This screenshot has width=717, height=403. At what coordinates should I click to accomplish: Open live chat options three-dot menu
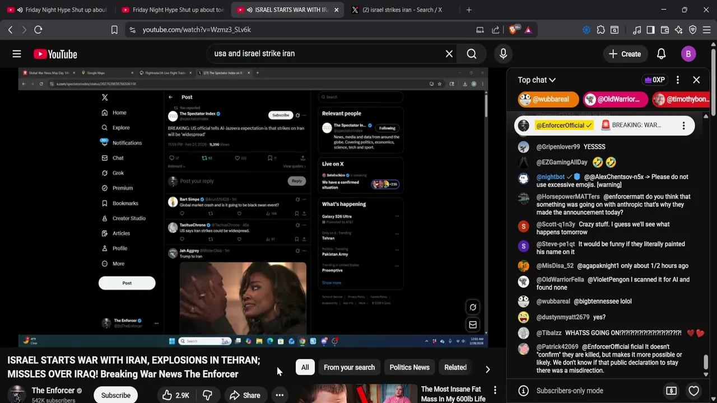coord(678,80)
